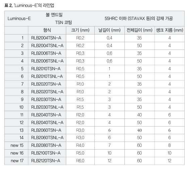Click size value 'R0.5' in RLB2010TSN-A row
188x169 pixels.
click(80, 69)
